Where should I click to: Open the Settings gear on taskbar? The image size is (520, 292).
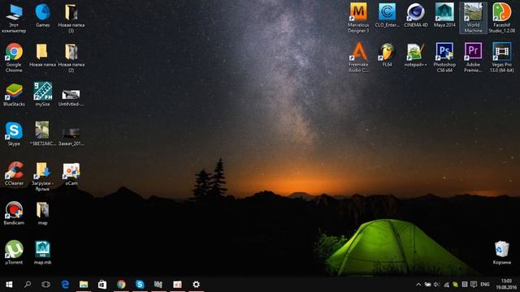196,285
